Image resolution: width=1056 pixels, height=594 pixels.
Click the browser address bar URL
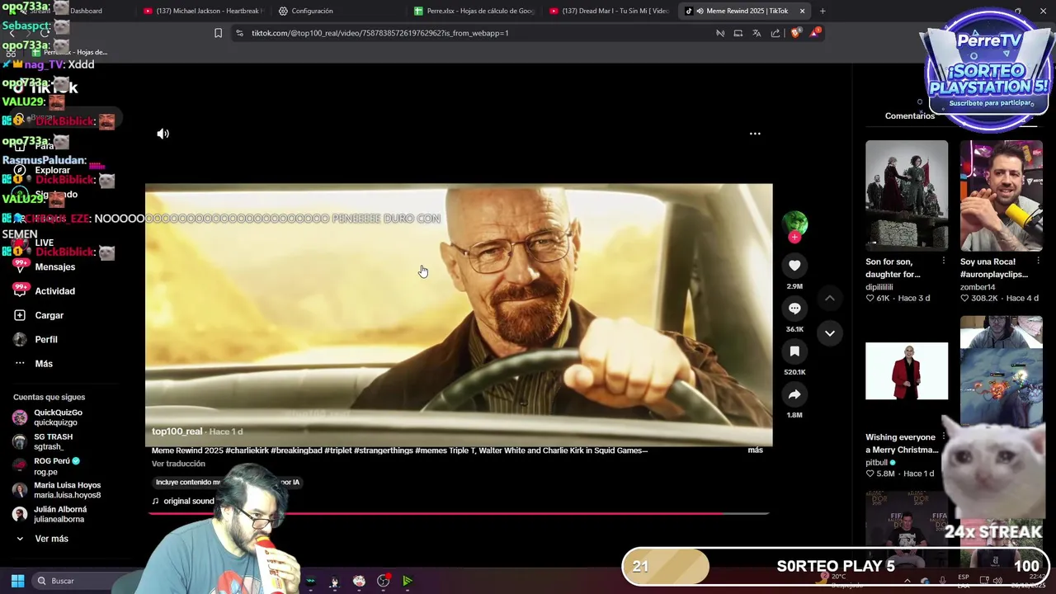pos(379,33)
